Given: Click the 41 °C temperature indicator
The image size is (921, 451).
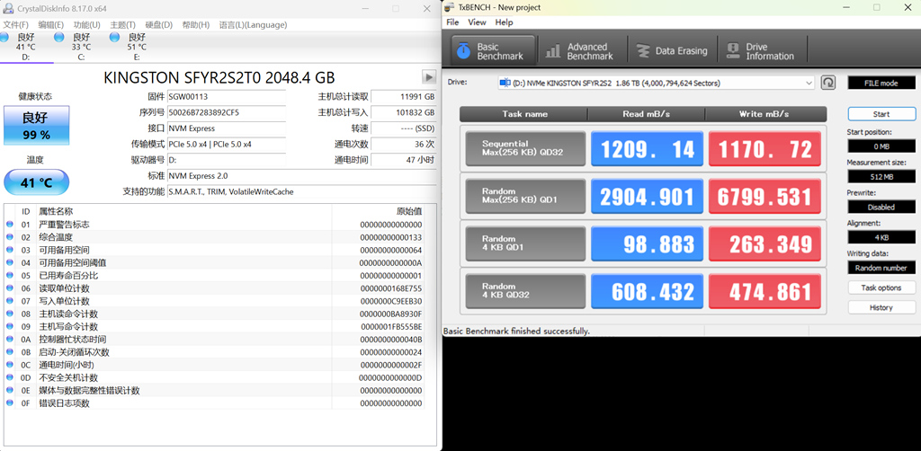Looking at the screenshot, I should (36, 182).
